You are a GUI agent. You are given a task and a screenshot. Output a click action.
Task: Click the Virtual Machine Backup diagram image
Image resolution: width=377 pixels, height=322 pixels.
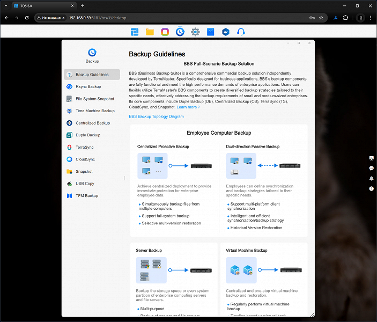pyautogui.click(x=264, y=270)
